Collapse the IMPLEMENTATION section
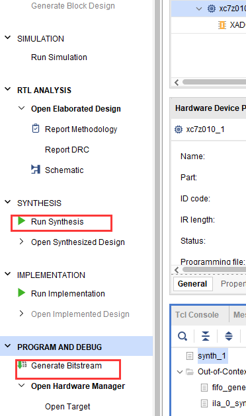 [8, 274]
